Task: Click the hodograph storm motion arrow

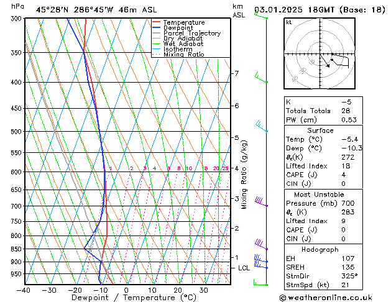Action: (325, 61)
